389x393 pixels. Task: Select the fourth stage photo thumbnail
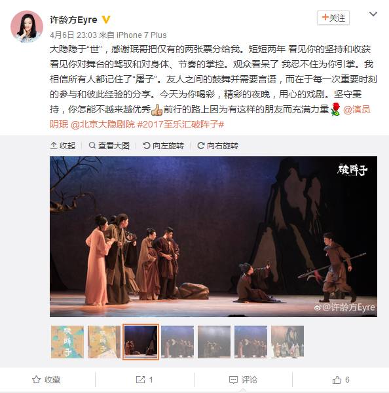[177, 342]
